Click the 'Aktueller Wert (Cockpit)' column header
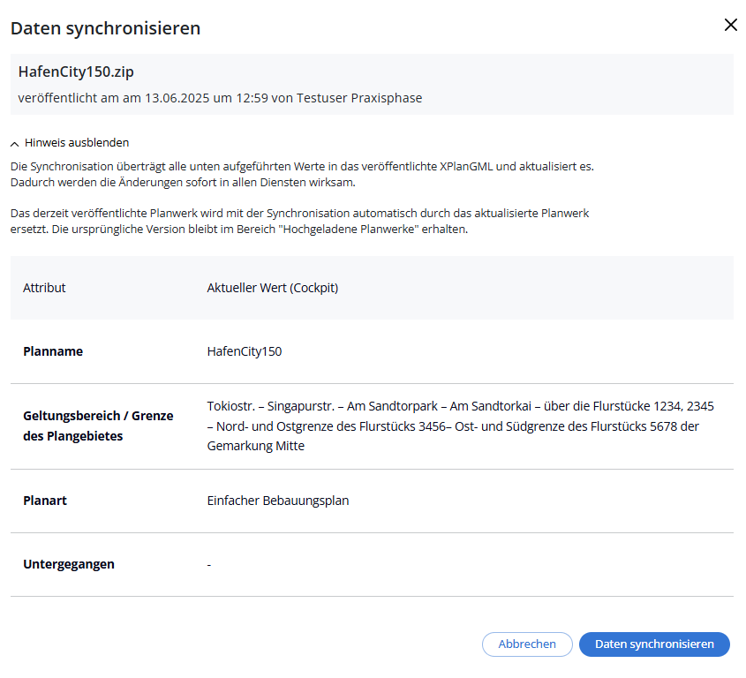The height and width of the screenshot is (678, 746). 272,288
